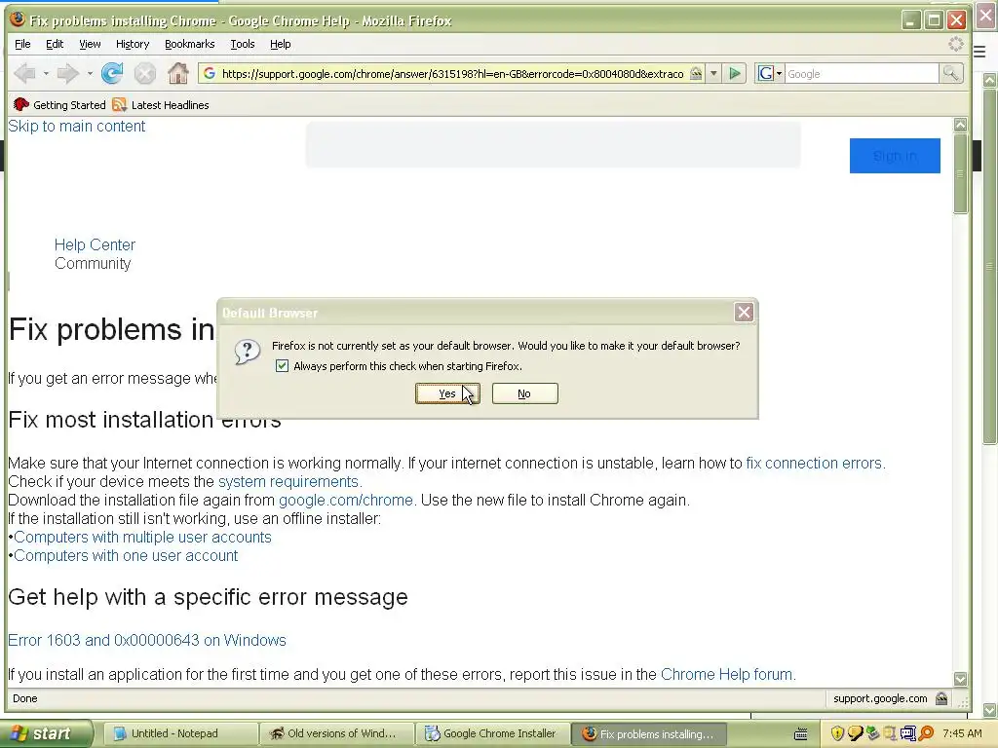Open the fix connection errors link
Viewport: 998px width, 748px height.
point(816,463)
